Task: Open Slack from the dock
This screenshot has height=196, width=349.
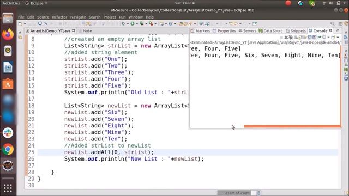Action: (8, 133)
